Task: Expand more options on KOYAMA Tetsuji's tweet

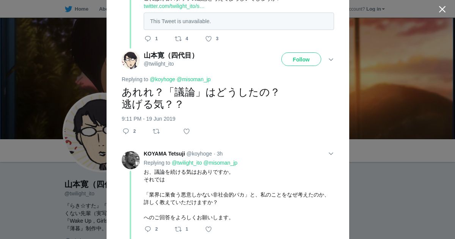Action: pyautogui.click(x=331, y=154)
